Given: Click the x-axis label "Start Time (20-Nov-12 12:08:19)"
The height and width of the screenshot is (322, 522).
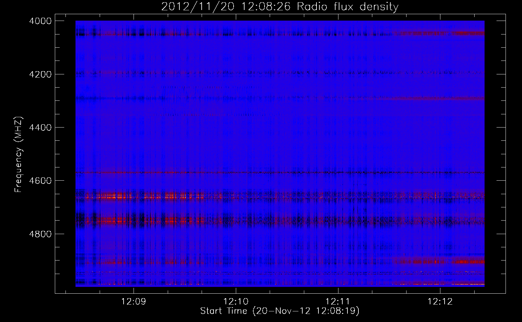Looking at the screenshot, I should click(x=280, y=311).
